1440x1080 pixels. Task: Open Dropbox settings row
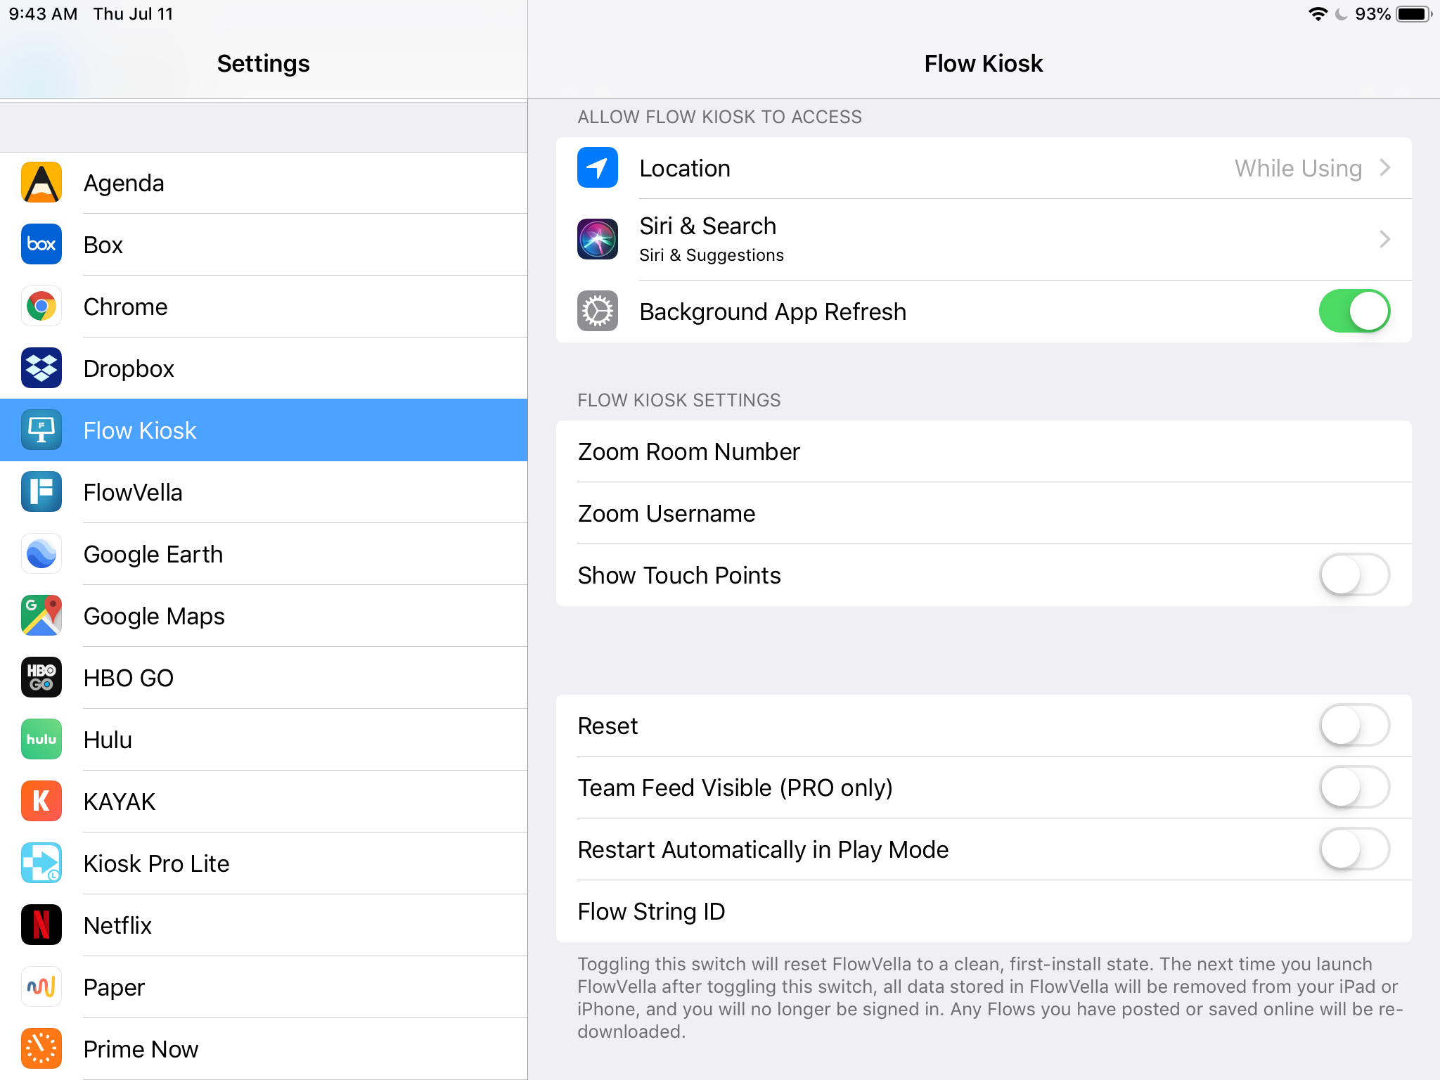point(264,368)
